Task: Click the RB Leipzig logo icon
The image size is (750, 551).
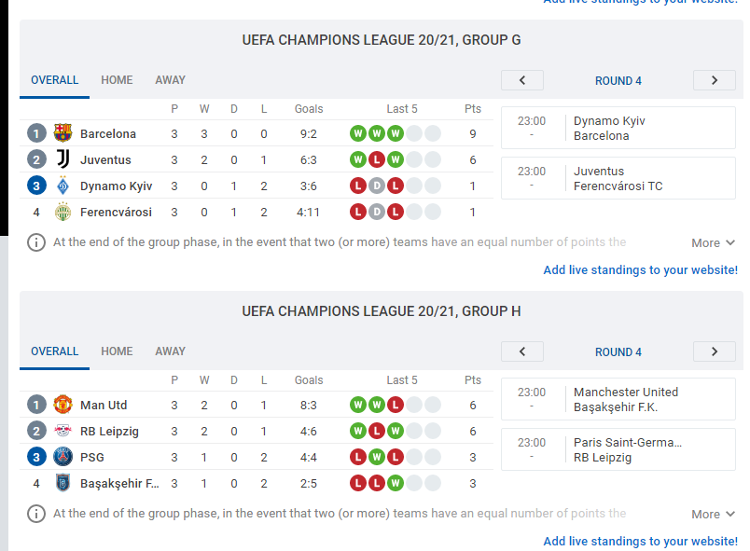Action: pos(62,431)
